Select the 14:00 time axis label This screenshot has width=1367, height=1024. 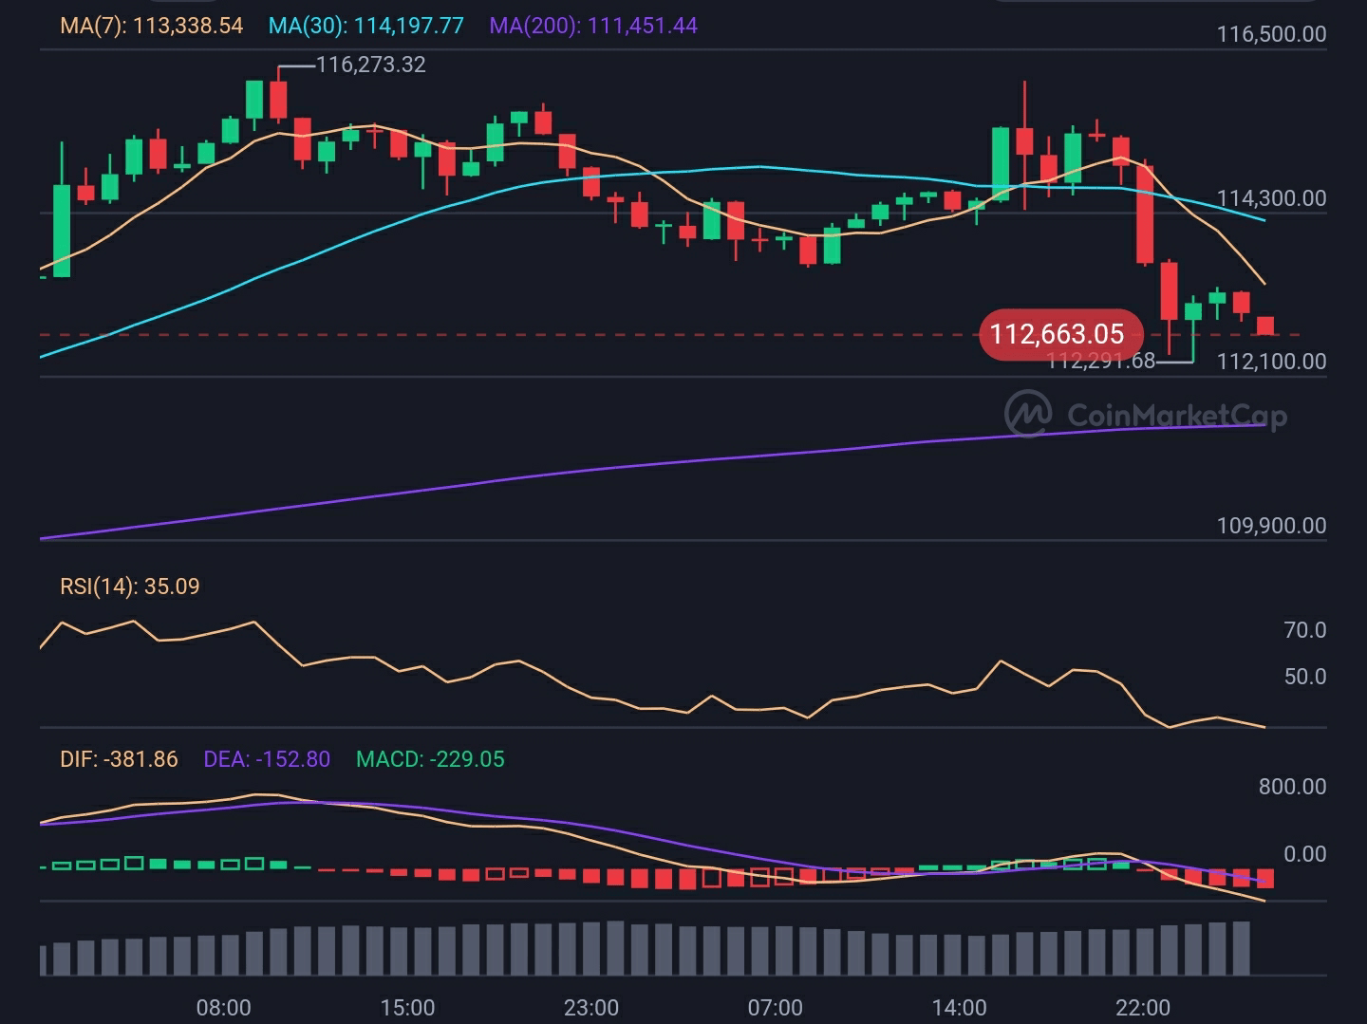coord(959,1008)
